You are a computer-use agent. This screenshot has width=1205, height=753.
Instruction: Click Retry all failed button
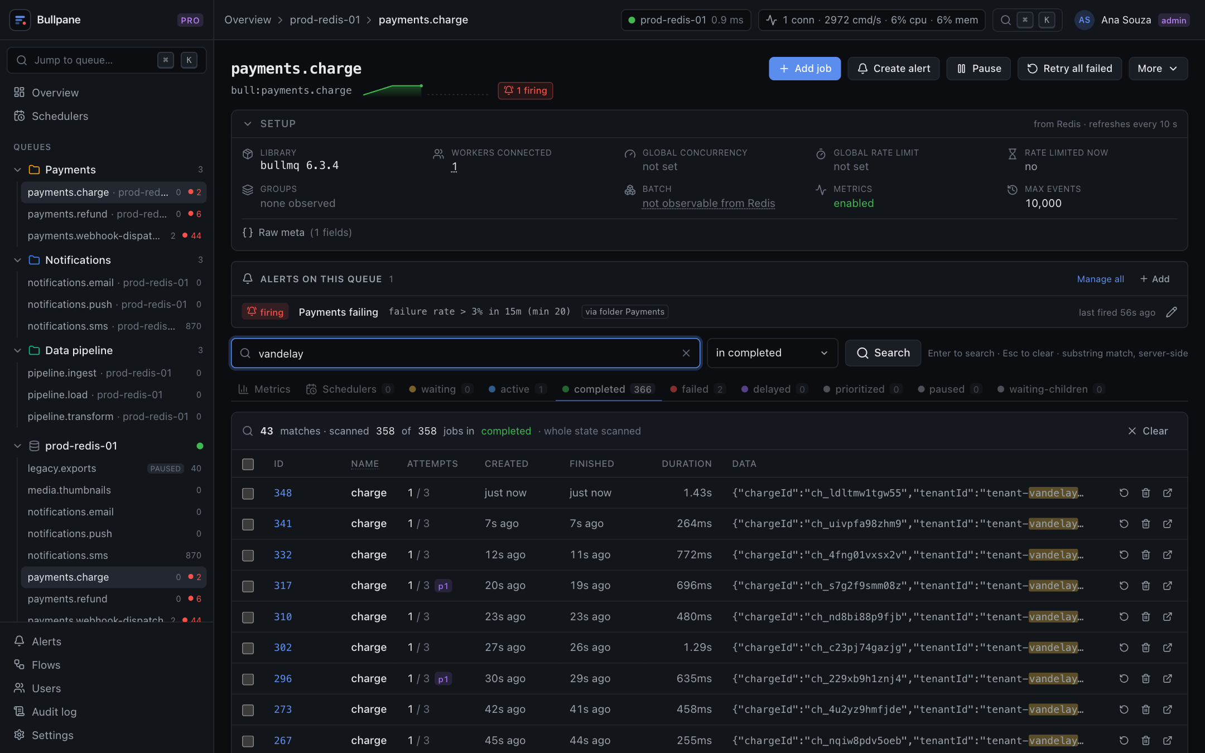pyautogui.click(x=1069, y=69)
